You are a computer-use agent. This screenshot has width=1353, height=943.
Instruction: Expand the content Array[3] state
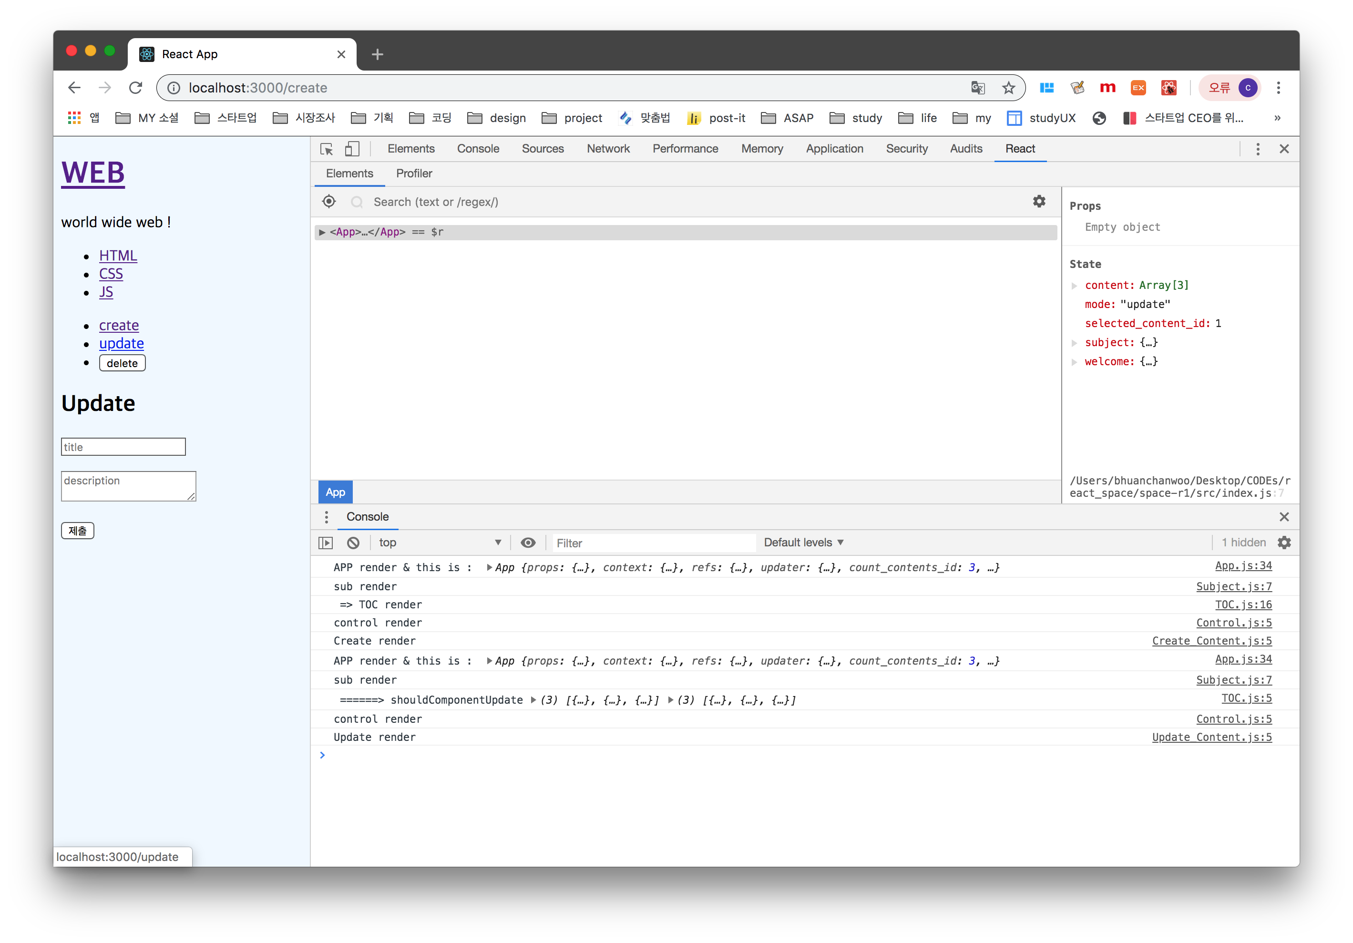(x=1074, y=286)
